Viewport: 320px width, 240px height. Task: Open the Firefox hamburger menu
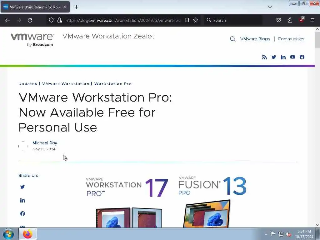pos(312,20)
